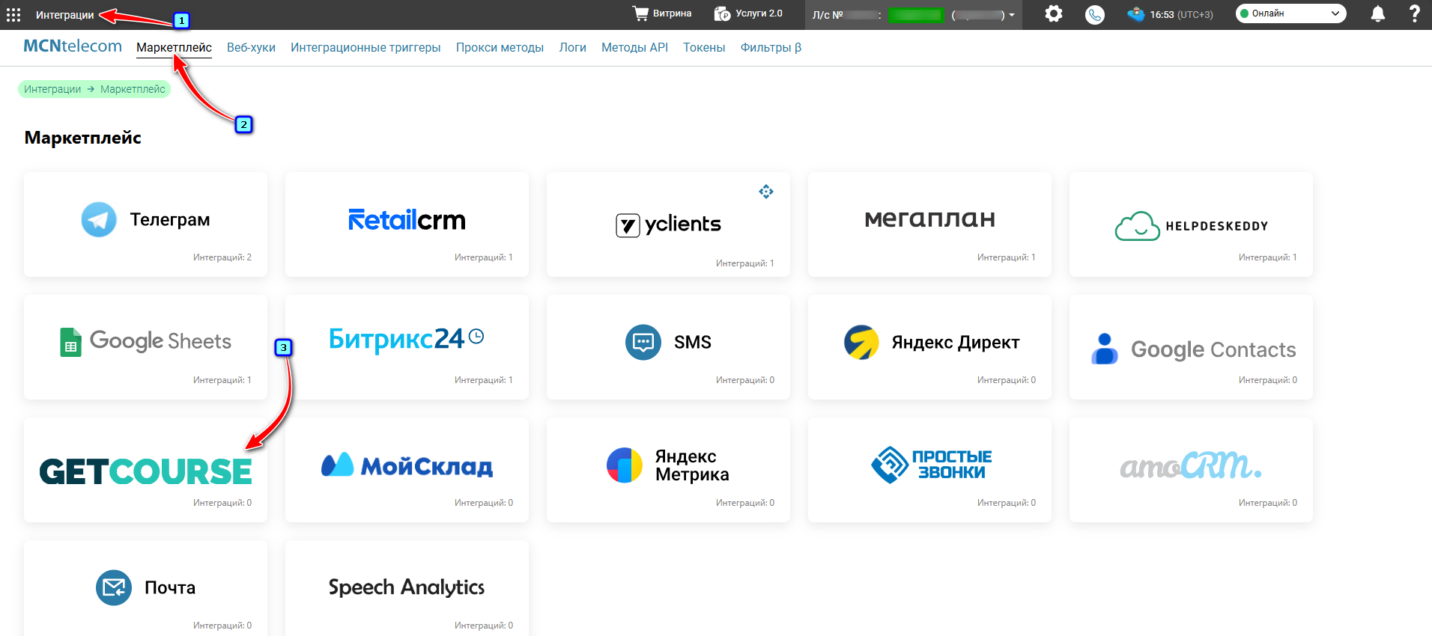Click the Telegram logo icon

[x=99, y=219]
